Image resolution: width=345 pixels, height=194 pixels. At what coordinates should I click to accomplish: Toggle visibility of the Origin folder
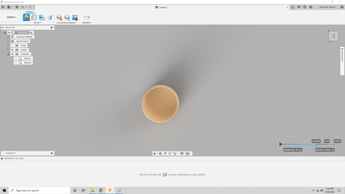(x=12, y=45)
